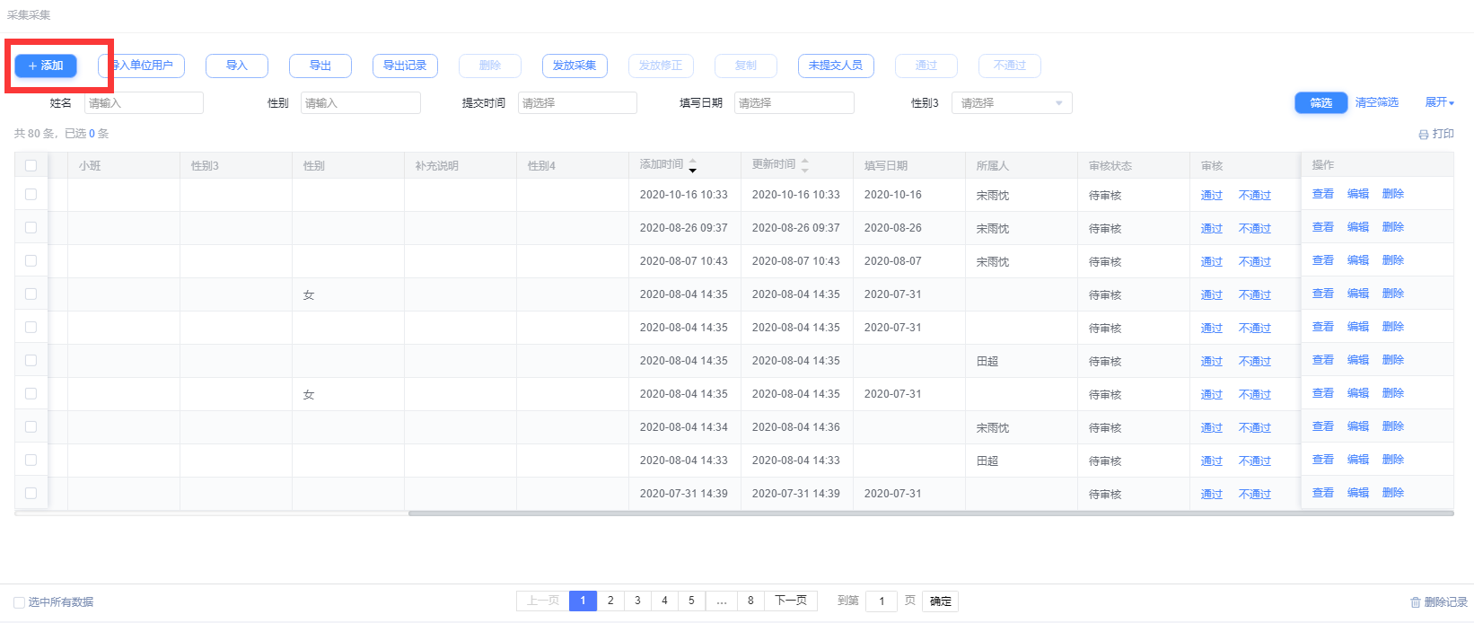Open the 提交时间 date selector
Viewport: 1474px width, 623px height.
click(x=577, y=103)
